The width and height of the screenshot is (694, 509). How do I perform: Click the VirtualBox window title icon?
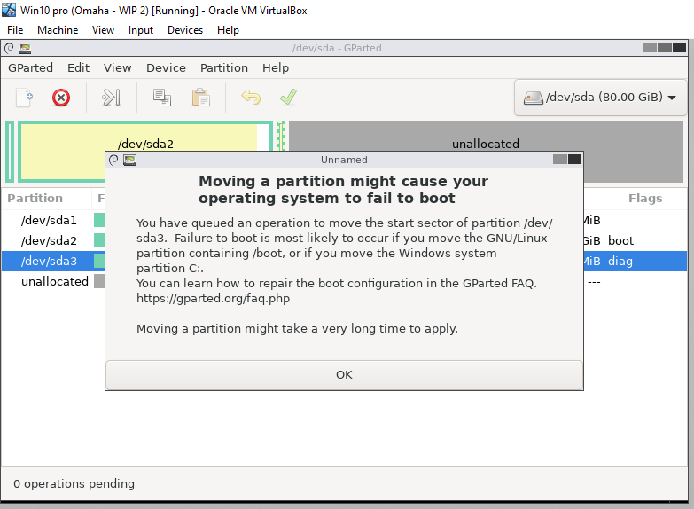(x=9, y=9)
